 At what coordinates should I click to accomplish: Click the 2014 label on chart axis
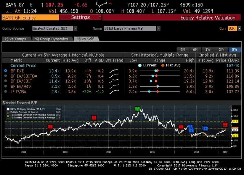click(x=109, y=152)
